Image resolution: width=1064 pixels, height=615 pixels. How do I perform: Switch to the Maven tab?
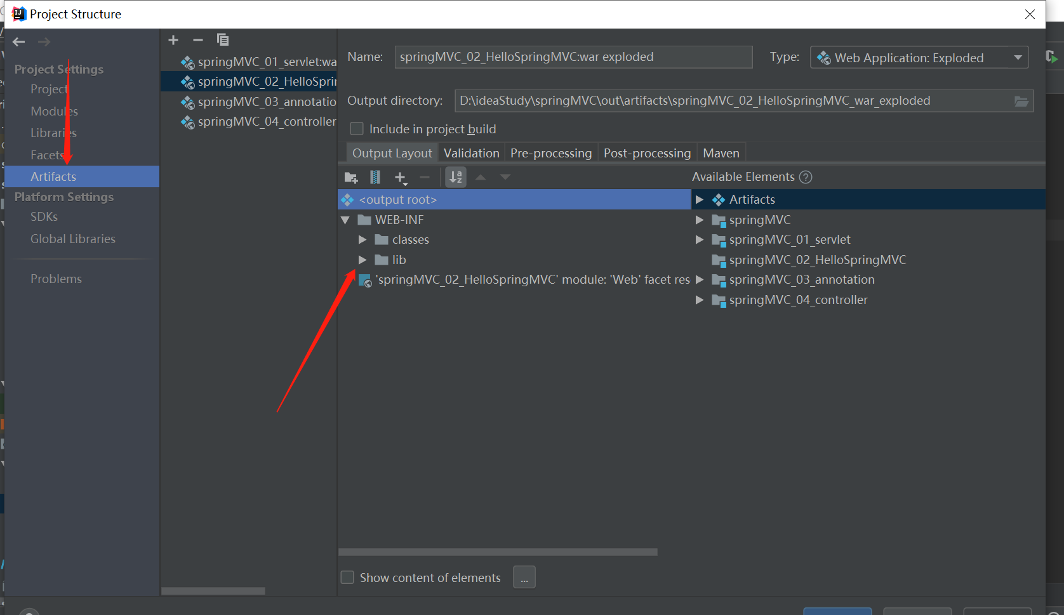(x=721, y=153)
